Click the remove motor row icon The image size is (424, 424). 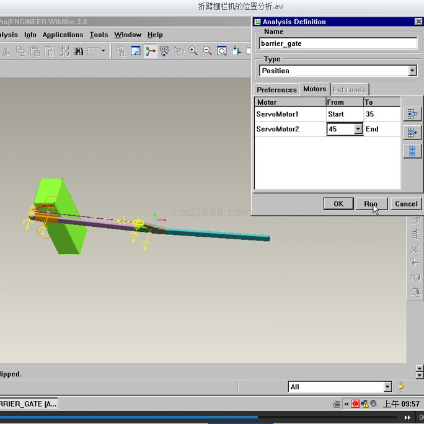(x=412, y=132)
